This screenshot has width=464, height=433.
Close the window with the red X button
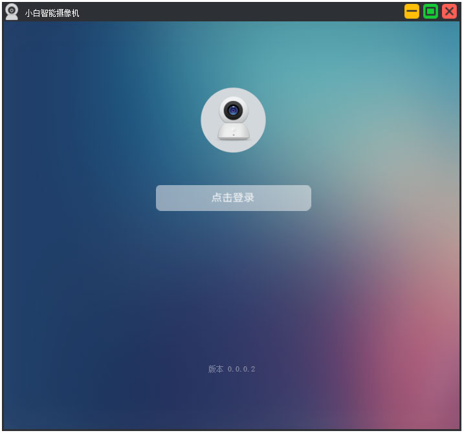(x=449, y=12)
